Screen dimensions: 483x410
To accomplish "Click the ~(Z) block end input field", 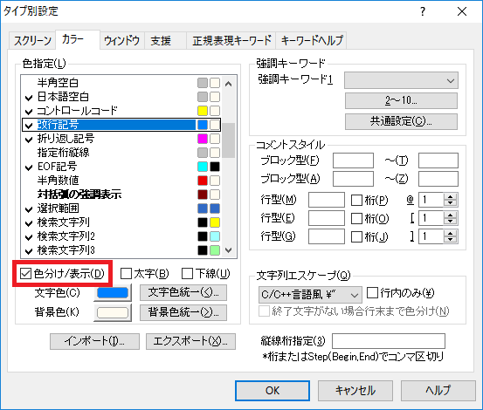I will click(x=438, y=179).
